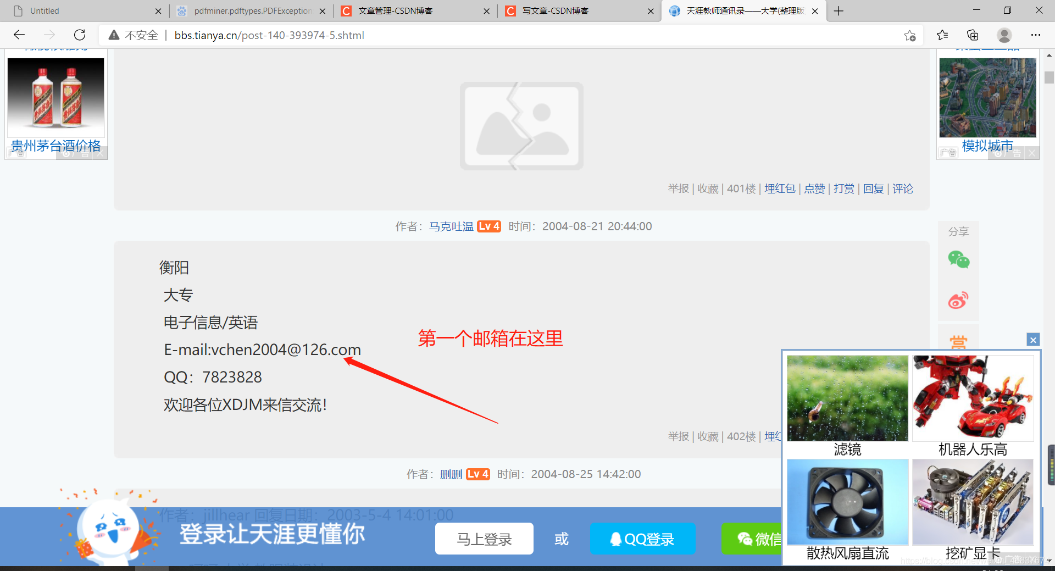Click the 机器人乐高 ad thumbnail
The width and height of the screenshot is (1055, 571).
973,398
